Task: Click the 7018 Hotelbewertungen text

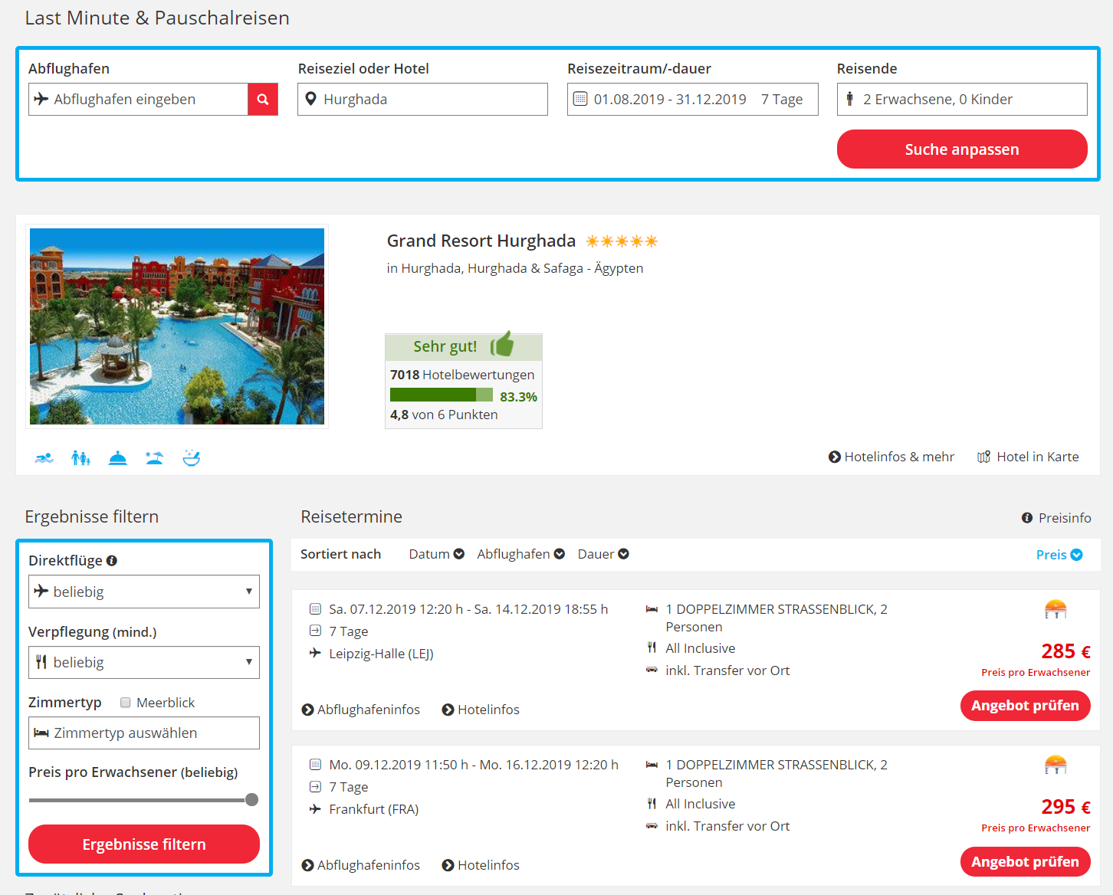Action: (x=462, y=375)
